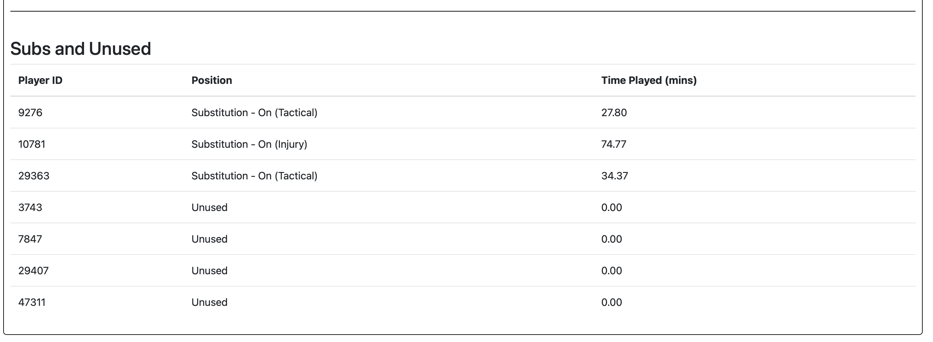933x342 pixels.
Task: Click the position cell for player 9276
Action: point(254,113)
